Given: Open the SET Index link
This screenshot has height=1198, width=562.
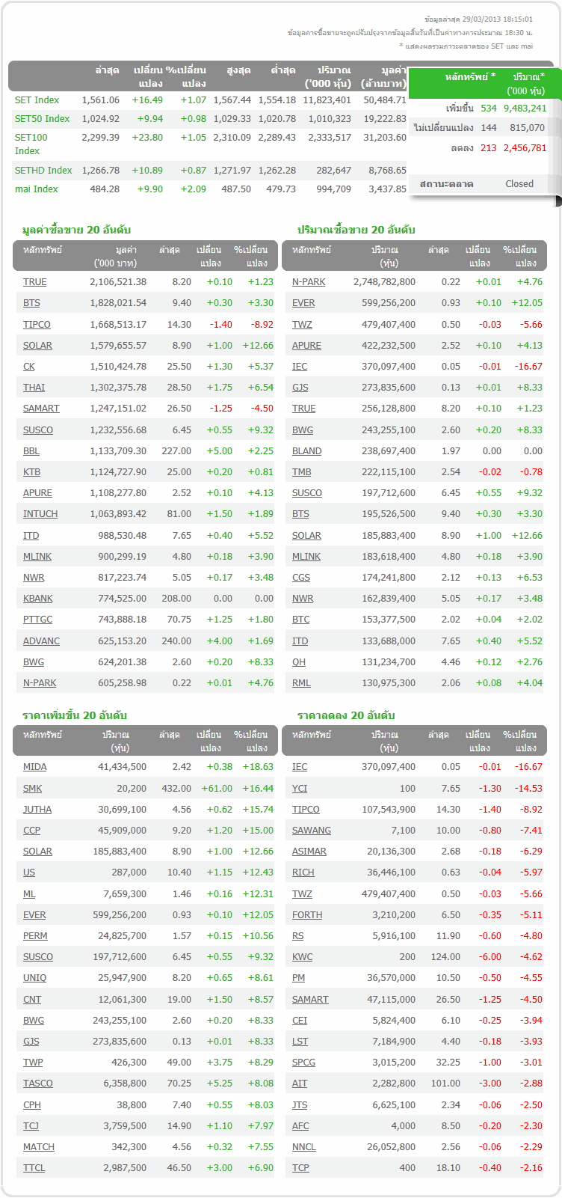Looking at the screenshot, I should point(37,100).
